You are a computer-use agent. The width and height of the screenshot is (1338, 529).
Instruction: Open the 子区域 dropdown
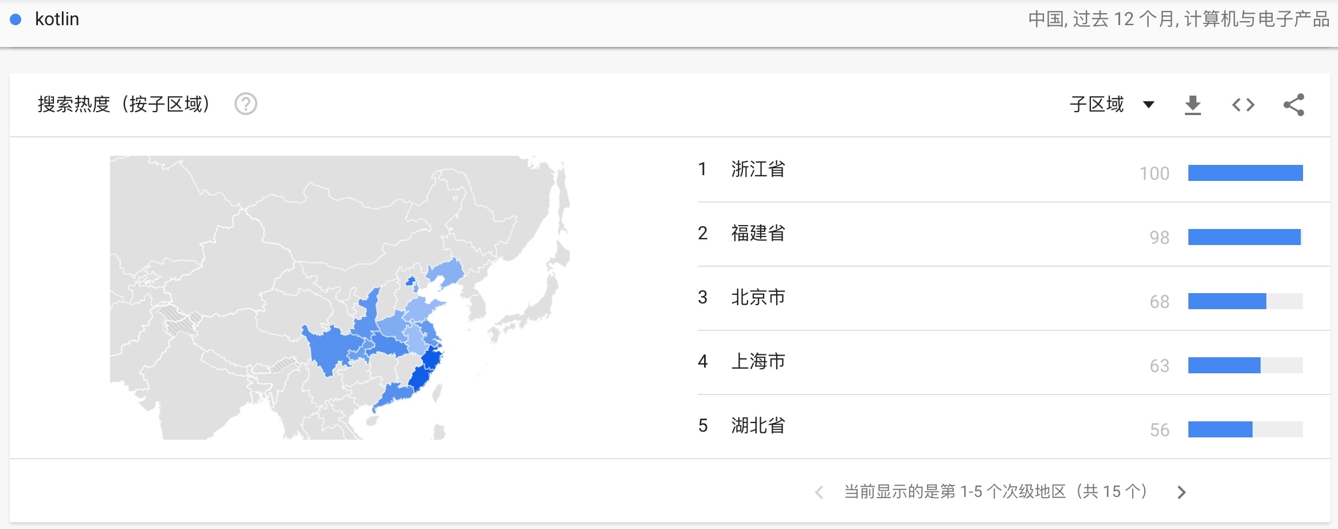tap(1111, 105)
